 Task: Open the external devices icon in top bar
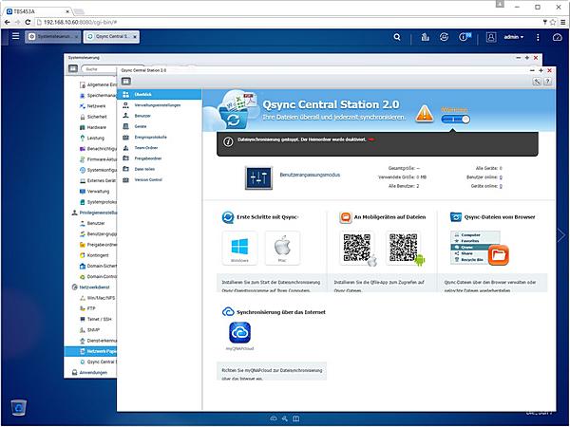[x=444, y=37]
